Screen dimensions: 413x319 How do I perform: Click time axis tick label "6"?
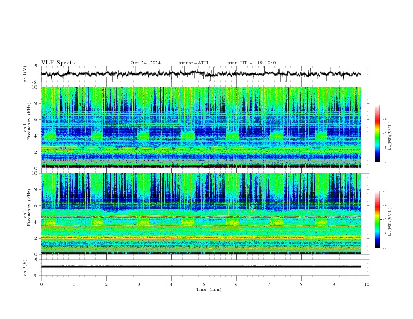click(x=236, y=284)
